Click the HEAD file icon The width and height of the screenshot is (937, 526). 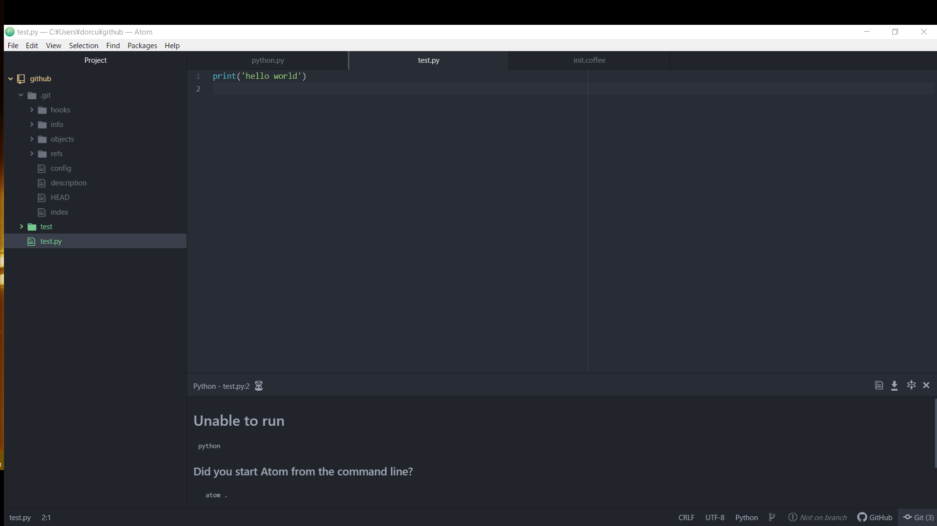pos(42,198)
